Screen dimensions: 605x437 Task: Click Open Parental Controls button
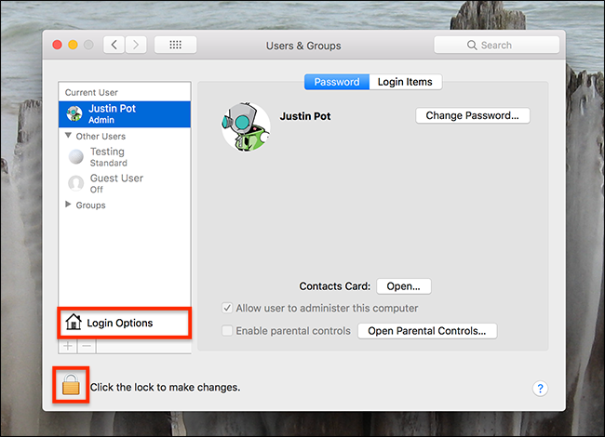(427, 330)
